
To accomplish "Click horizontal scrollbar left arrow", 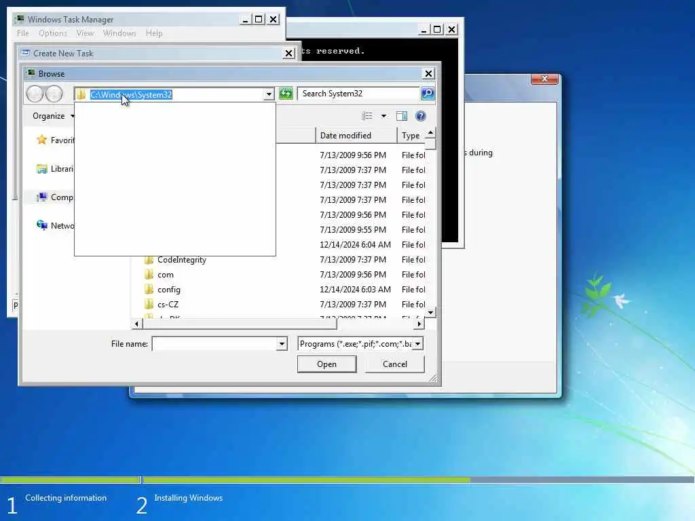I will pyautogui.click(x=136, y=324).
